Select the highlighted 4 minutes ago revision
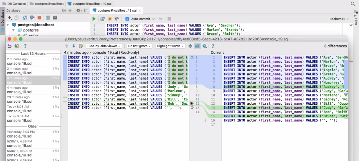 click(33, 80)
